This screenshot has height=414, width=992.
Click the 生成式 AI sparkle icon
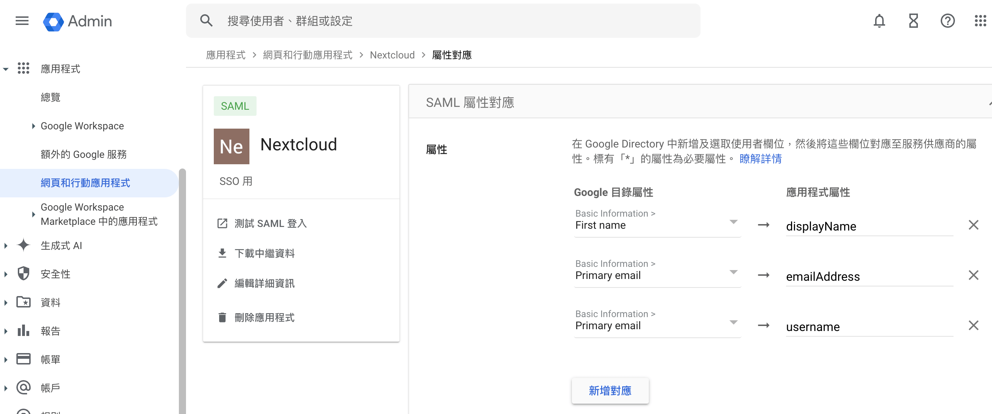tap(24, 245)
